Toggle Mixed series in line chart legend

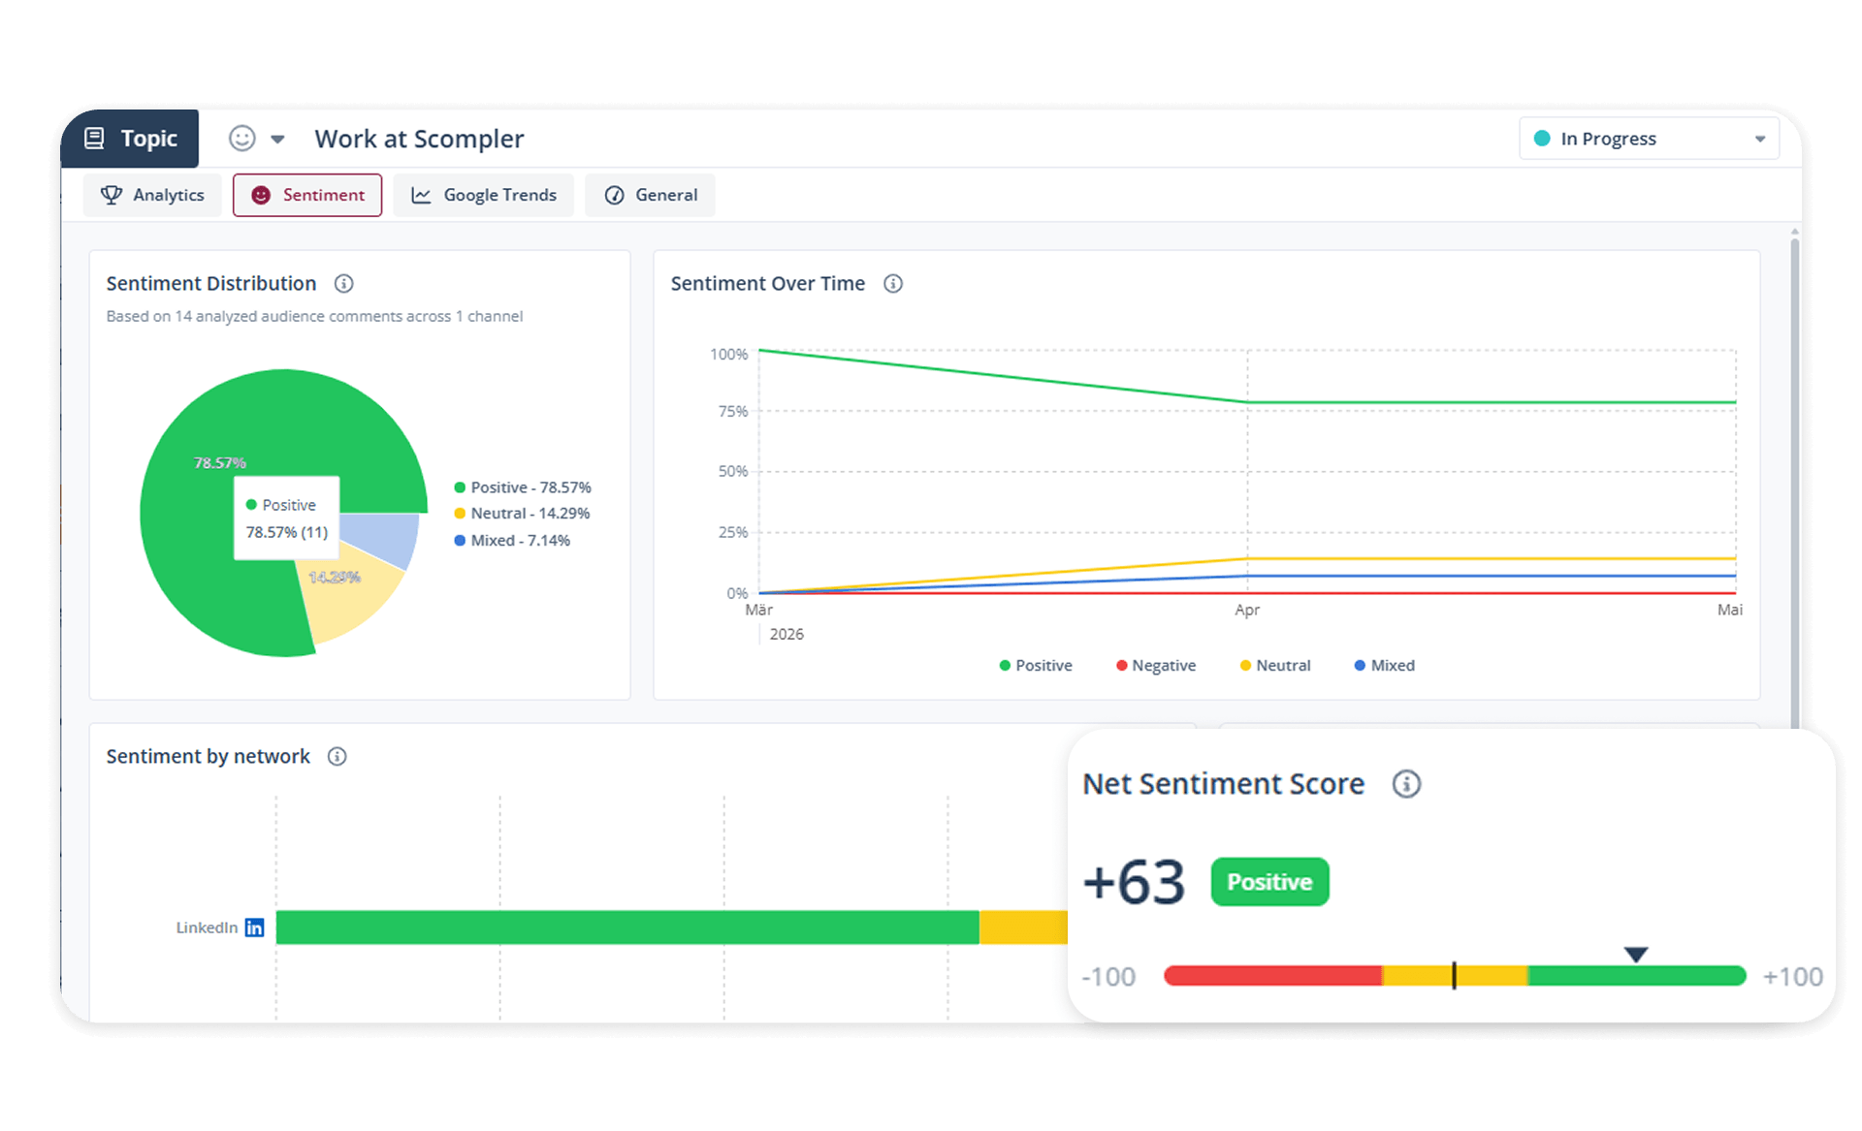point(1385,666)
